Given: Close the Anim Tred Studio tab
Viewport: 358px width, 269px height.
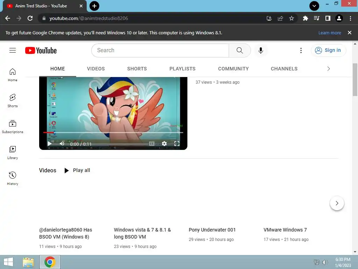Looking at the screenshot, I should 81,6.
